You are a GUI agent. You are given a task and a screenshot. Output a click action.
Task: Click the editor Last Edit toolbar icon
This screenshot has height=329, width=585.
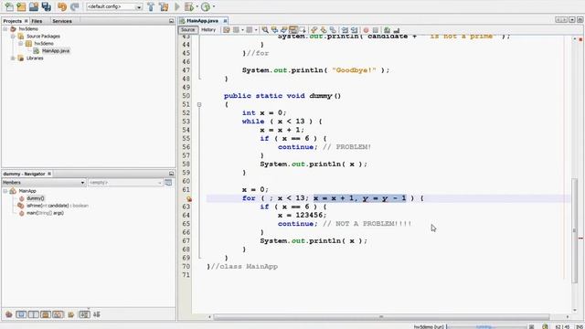click(x=227, y=30)
